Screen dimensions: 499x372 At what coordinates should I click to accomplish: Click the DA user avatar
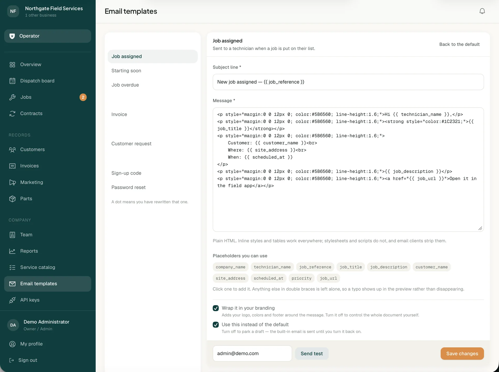(13, 325)
